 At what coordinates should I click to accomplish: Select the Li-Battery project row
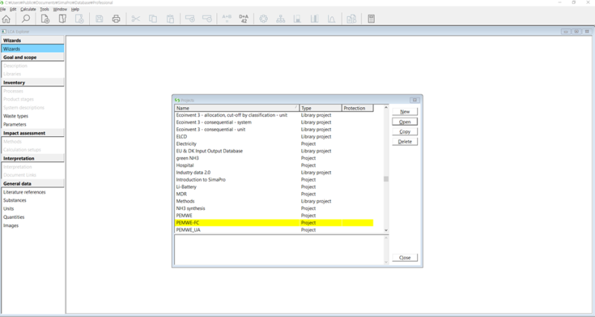[x=274, y=187]
